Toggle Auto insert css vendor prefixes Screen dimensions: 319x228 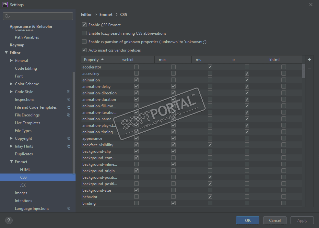(x=84, y=50)
